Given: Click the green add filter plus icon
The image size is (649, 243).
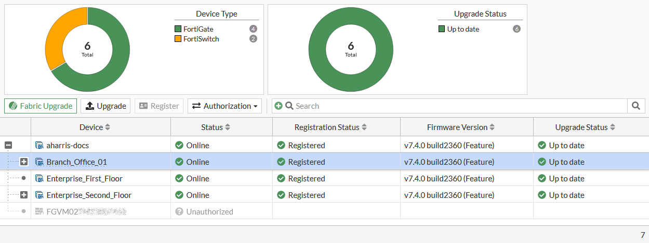Looking at the screenshot, I should 279,106.
